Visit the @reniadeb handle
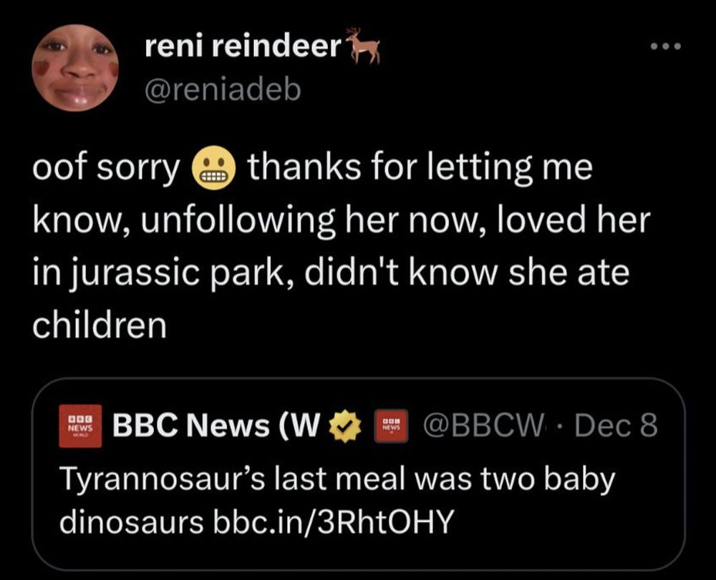Viewport: 716px width, 580px height. (223, 89)
